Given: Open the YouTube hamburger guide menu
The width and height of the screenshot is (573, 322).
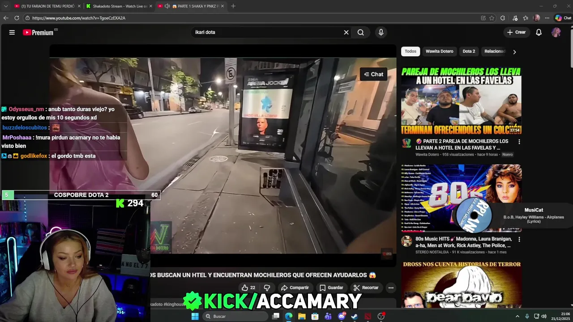Looking at the screenshot, I should pyautogui.click(x=12, y=32).
